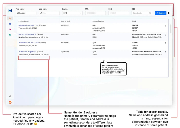Click the Patient Name column header
The height and width of the screenshot is (128, 180).
coord(24,21)
